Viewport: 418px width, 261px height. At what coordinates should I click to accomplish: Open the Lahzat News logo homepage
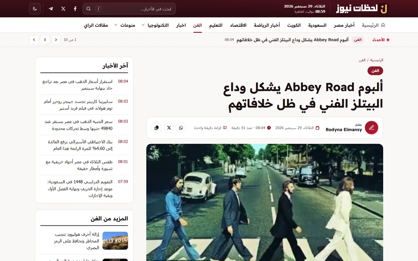pos(362,9)
